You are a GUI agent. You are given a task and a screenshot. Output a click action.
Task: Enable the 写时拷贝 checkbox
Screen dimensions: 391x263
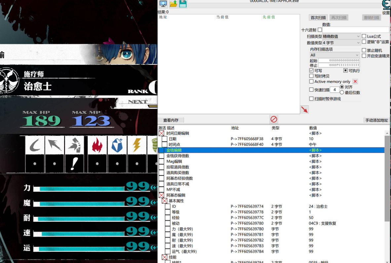pyautogui.click(x=311, y=76)
